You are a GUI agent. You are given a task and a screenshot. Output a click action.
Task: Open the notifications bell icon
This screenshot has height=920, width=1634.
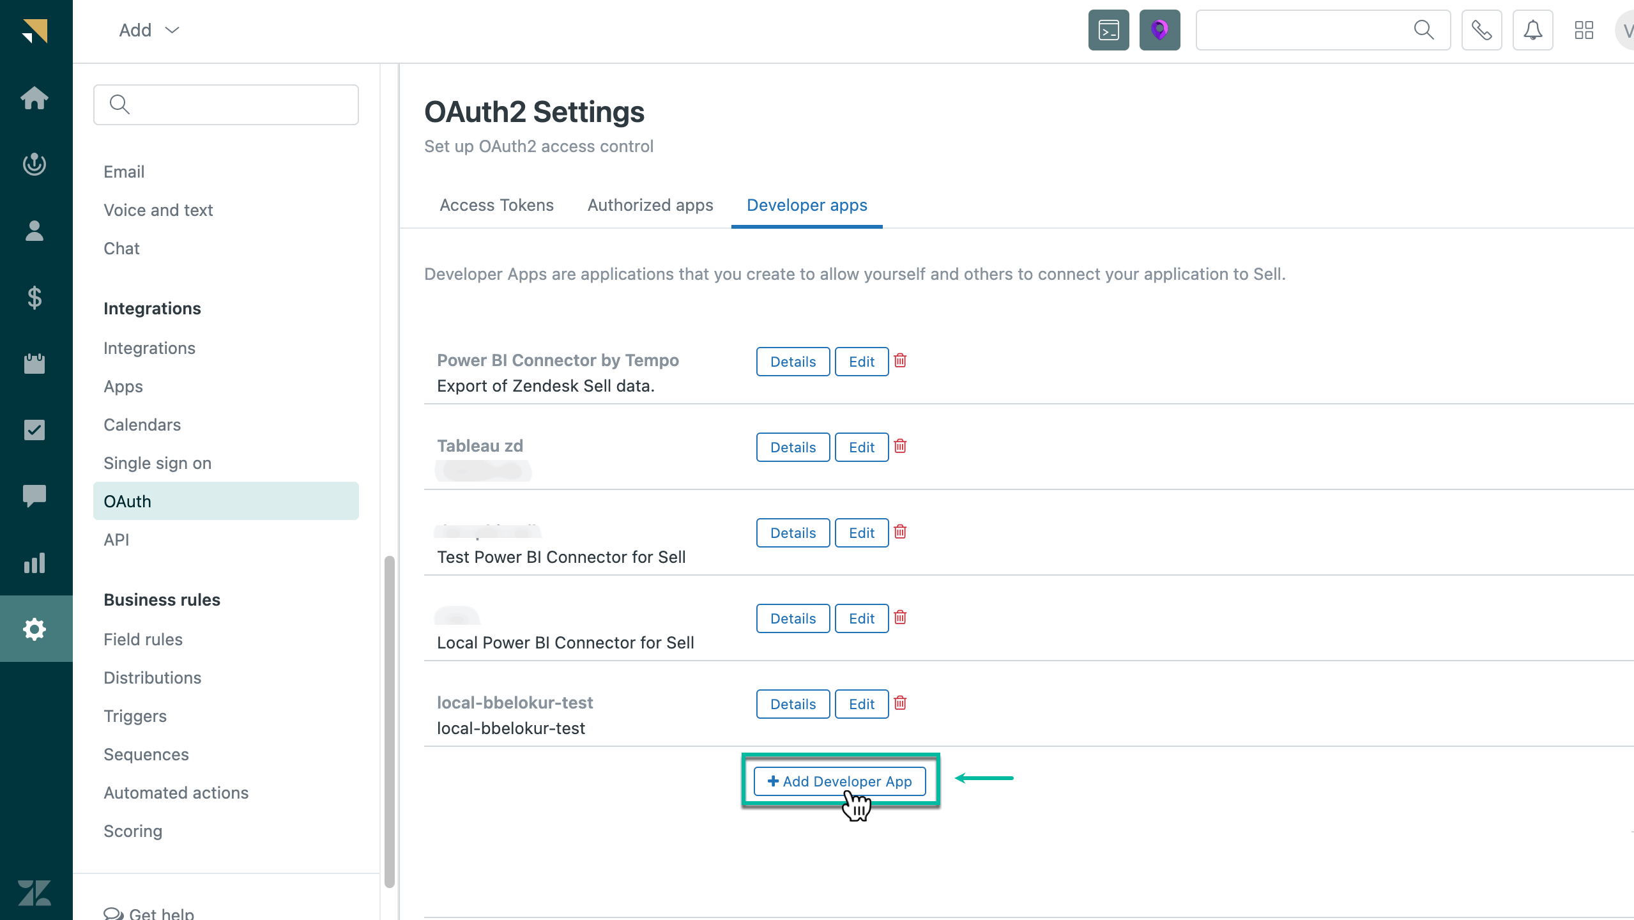point(1532,30)
